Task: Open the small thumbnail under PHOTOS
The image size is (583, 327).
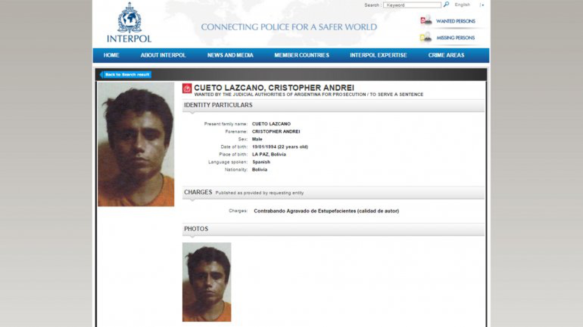Action: pyautogui.click(x=207, y=282)
